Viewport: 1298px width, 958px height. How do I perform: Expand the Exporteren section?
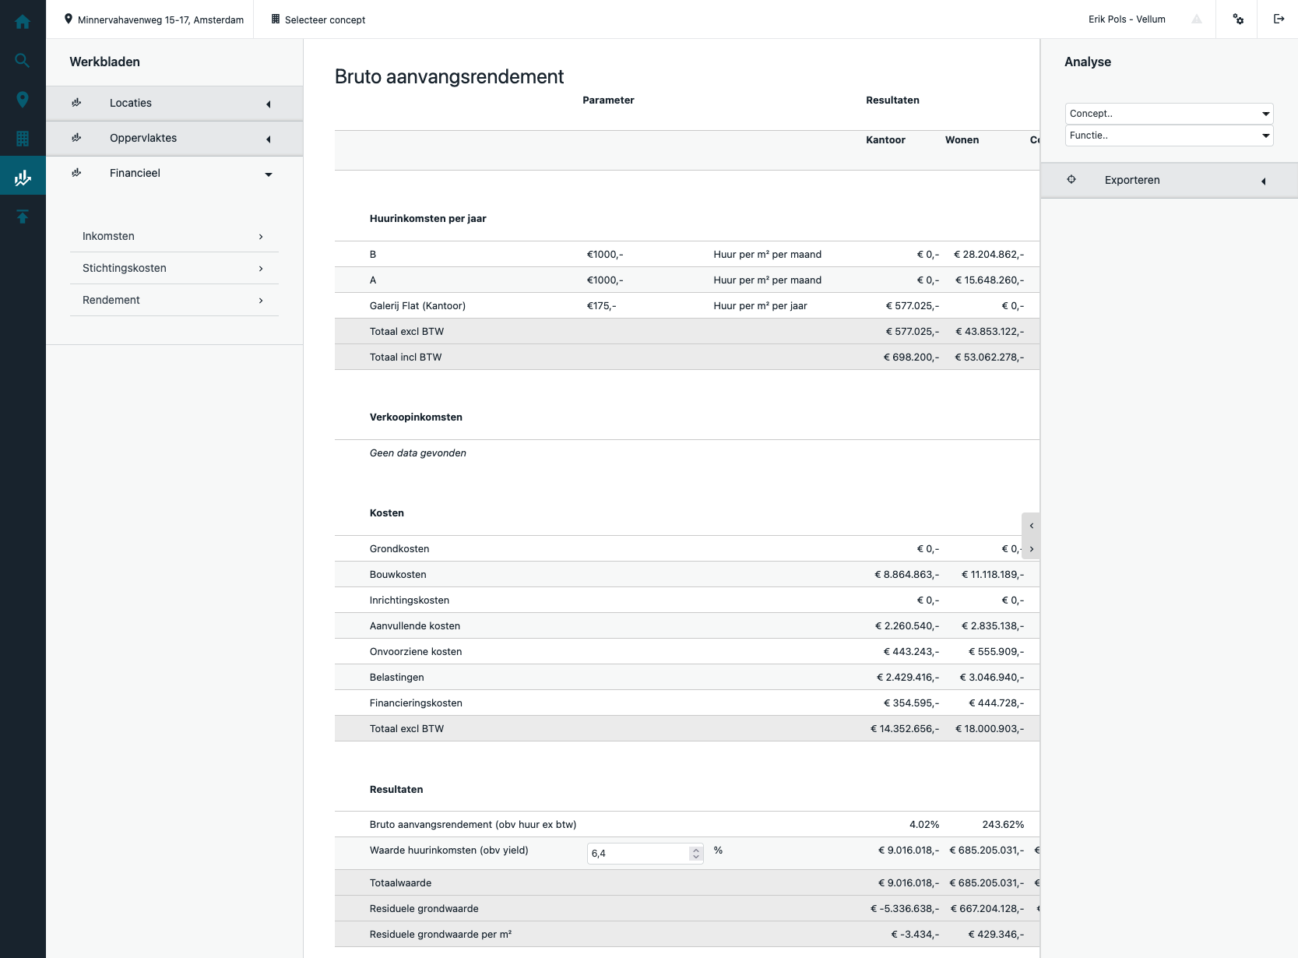[x=1168, y=181]
